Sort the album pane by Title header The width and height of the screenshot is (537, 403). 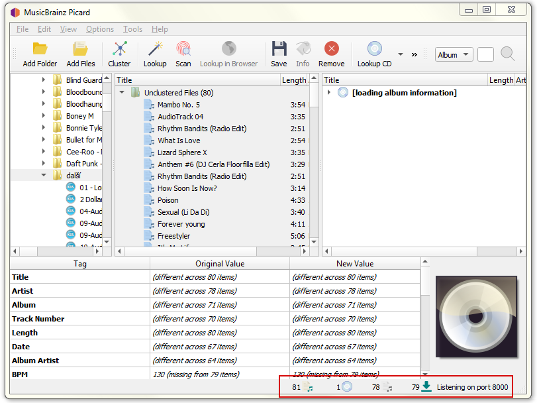coord(405,80)
